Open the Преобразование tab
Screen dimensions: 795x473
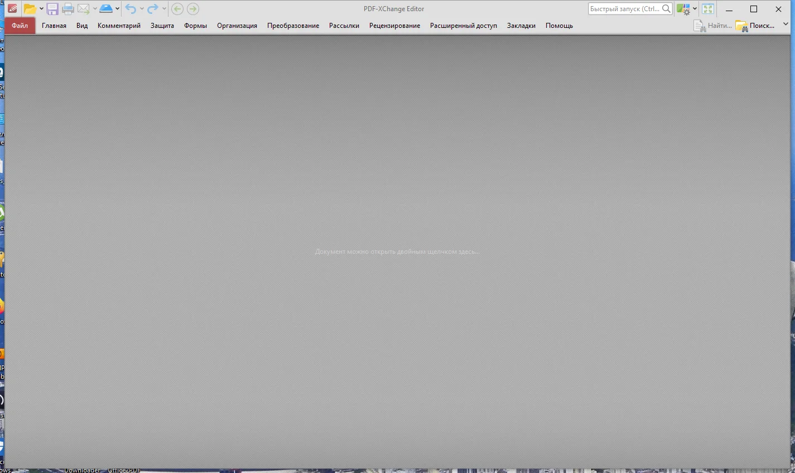pos(293,26)
